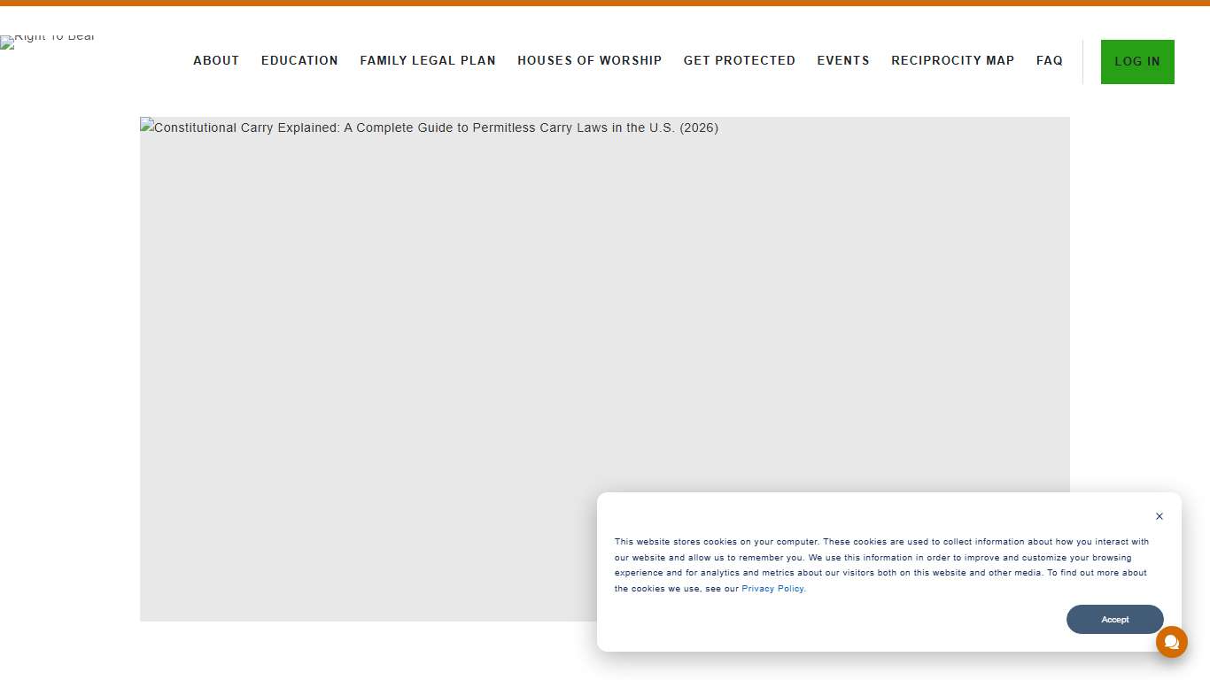Screen dimensions: 1210x680
Task: Go to FAMILY LEGAL PLAN page
Action: coord(427,60)
